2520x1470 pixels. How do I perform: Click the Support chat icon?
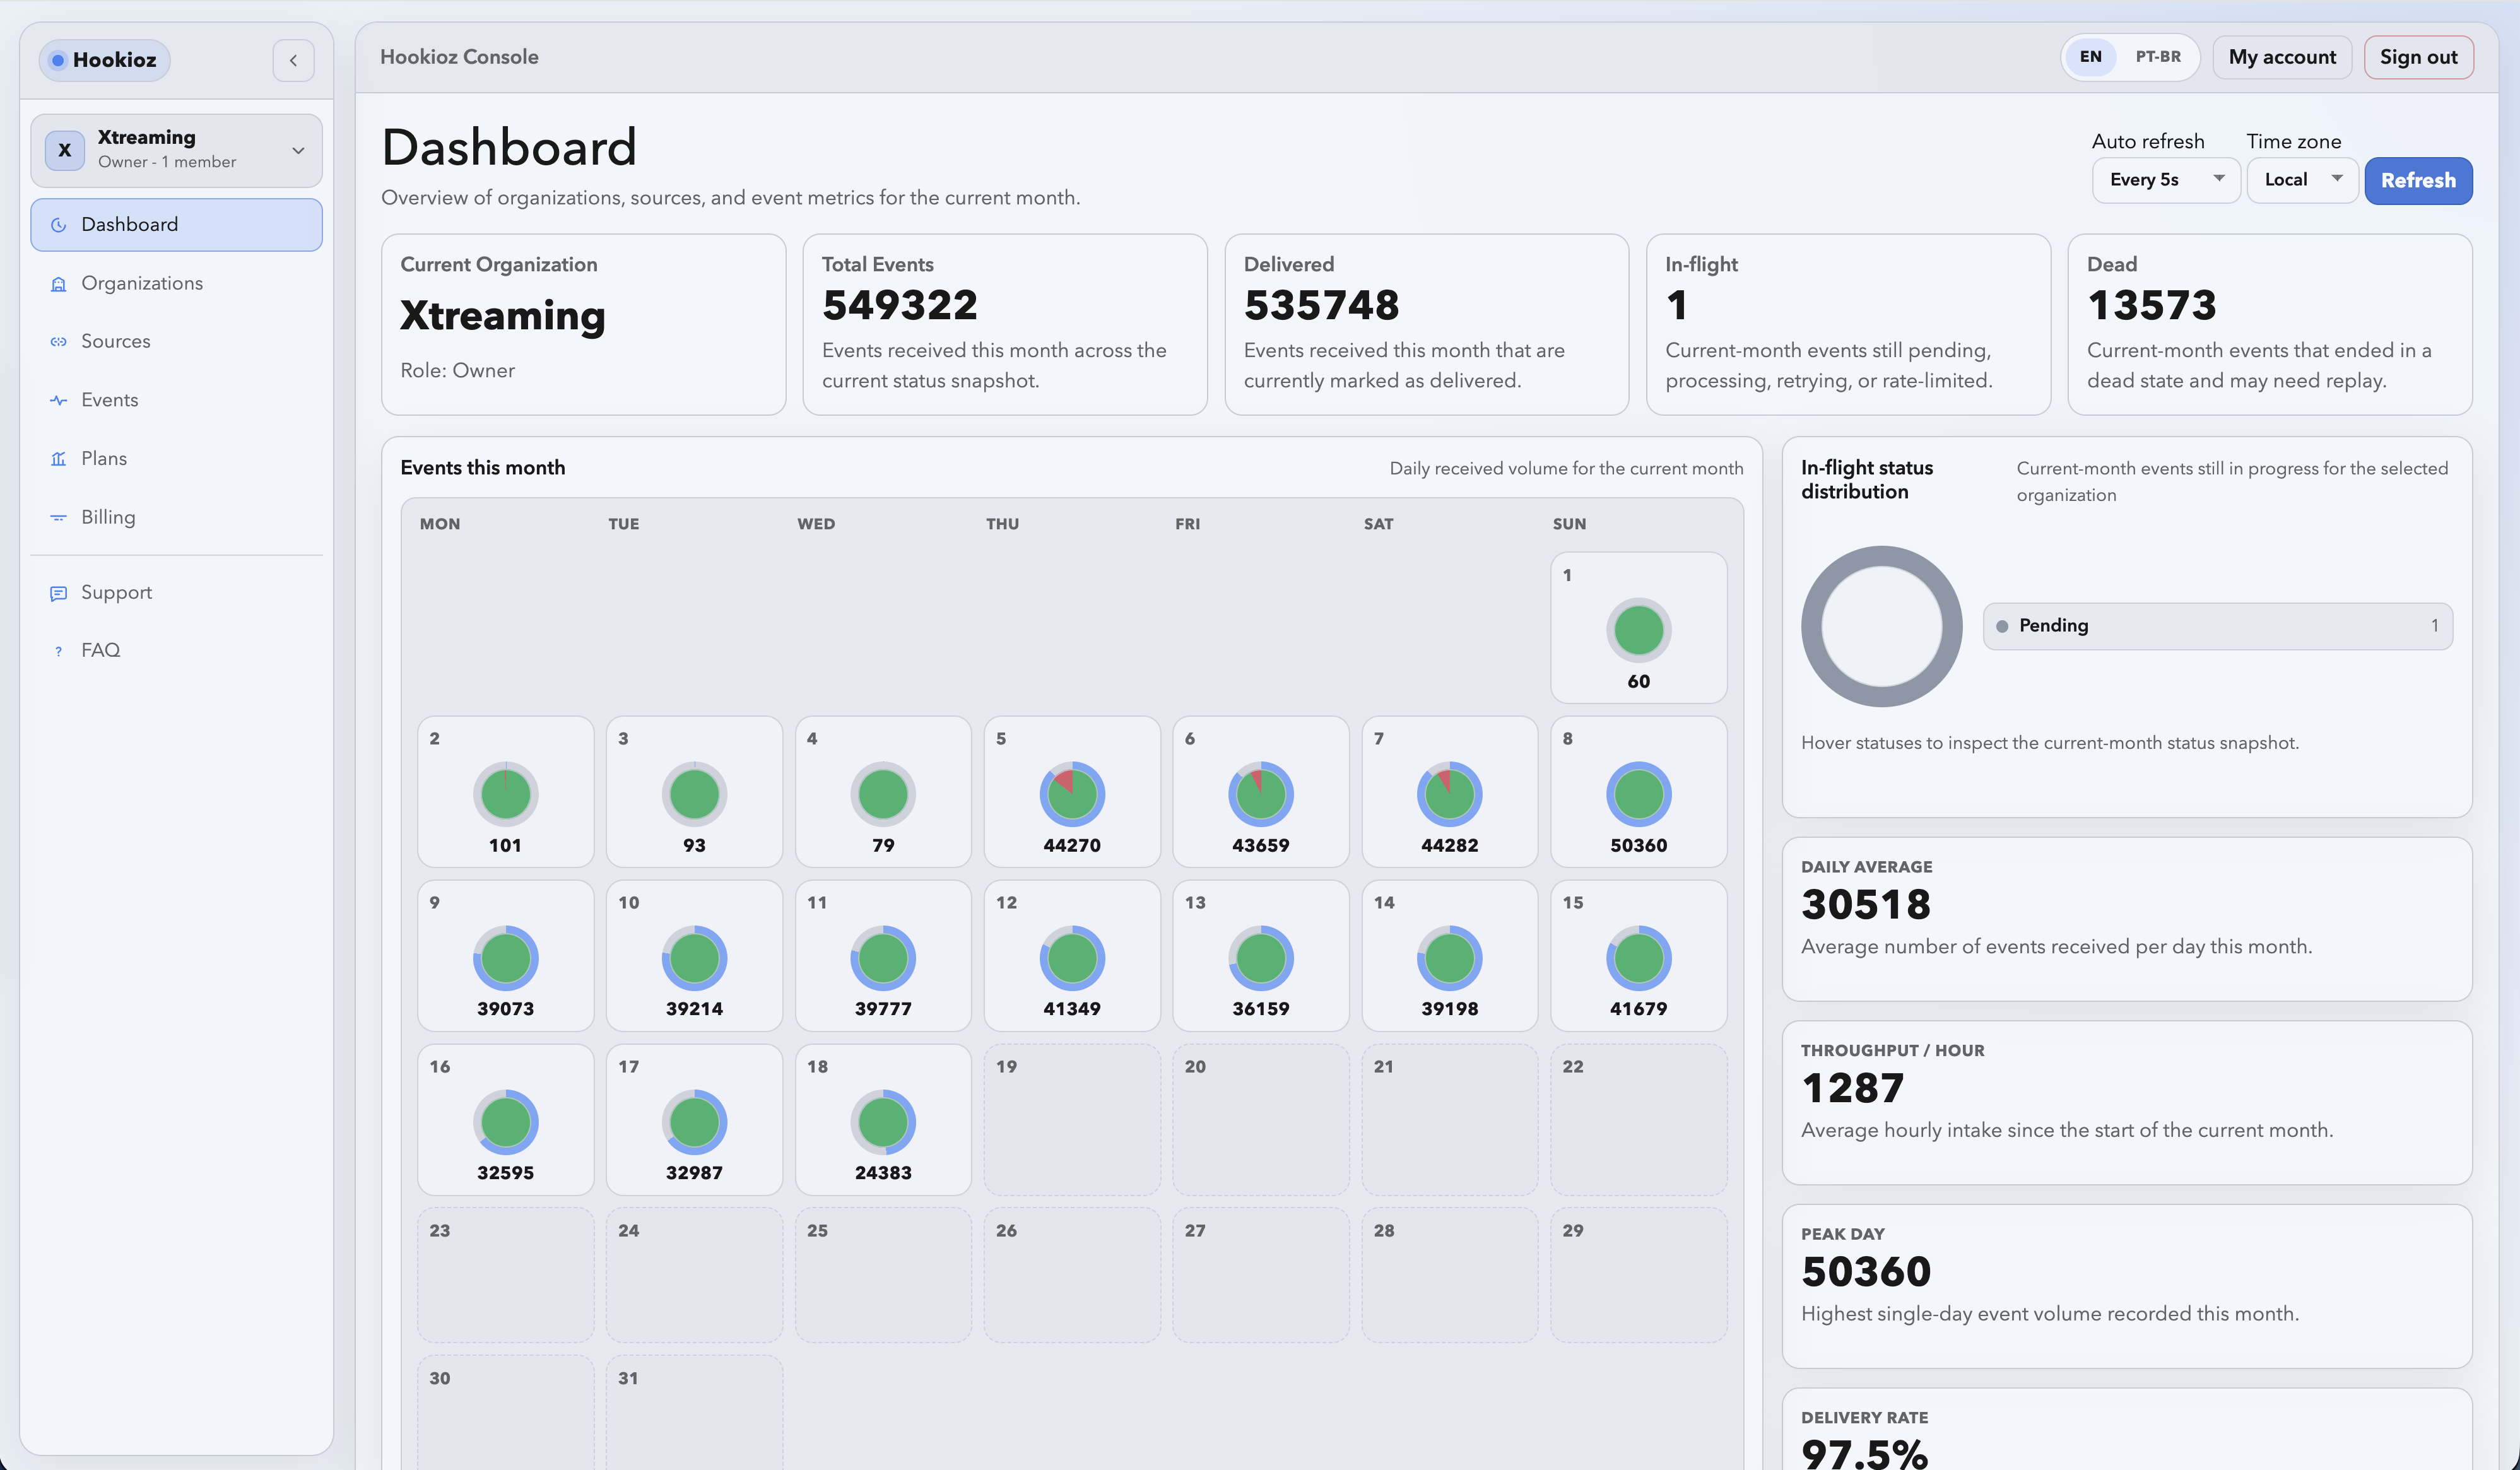point(59,593)
